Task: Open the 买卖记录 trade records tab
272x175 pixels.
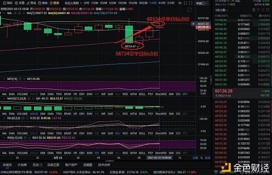Action: pos(53,165)
